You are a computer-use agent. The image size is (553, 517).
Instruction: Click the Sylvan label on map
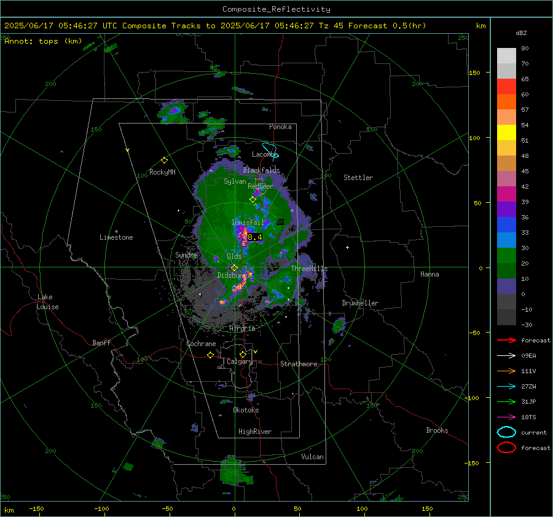pyautogui.click(x=235, y=181)
